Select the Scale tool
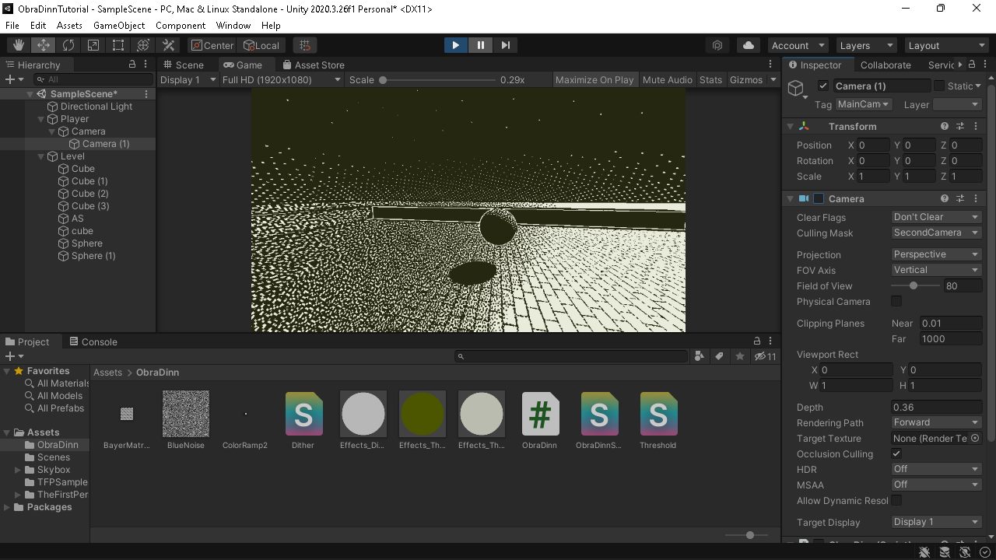Viewport: 996px width, 560px height. click(x=93, y=45)
